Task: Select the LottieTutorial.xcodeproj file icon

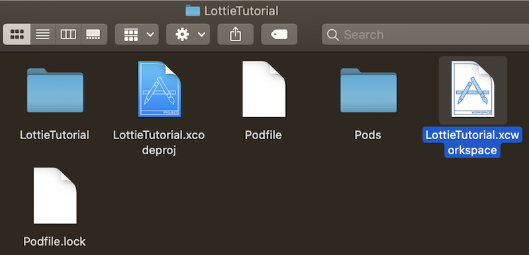Action: pos(160,89)
